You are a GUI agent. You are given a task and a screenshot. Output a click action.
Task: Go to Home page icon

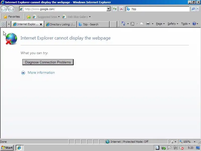click(123, 24)
